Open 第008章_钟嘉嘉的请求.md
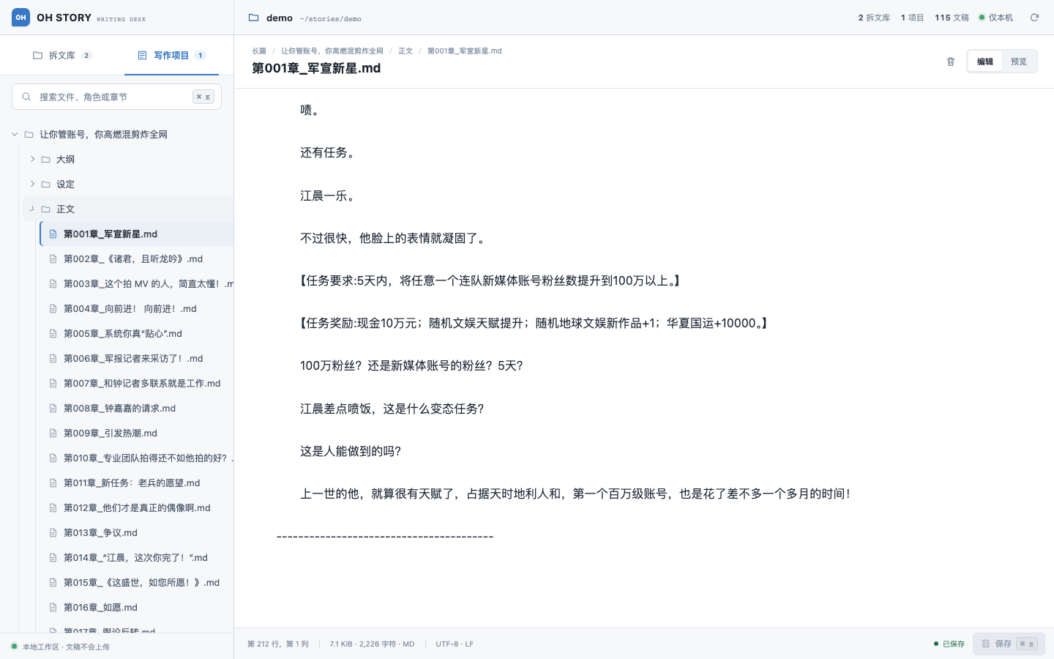 137,408
